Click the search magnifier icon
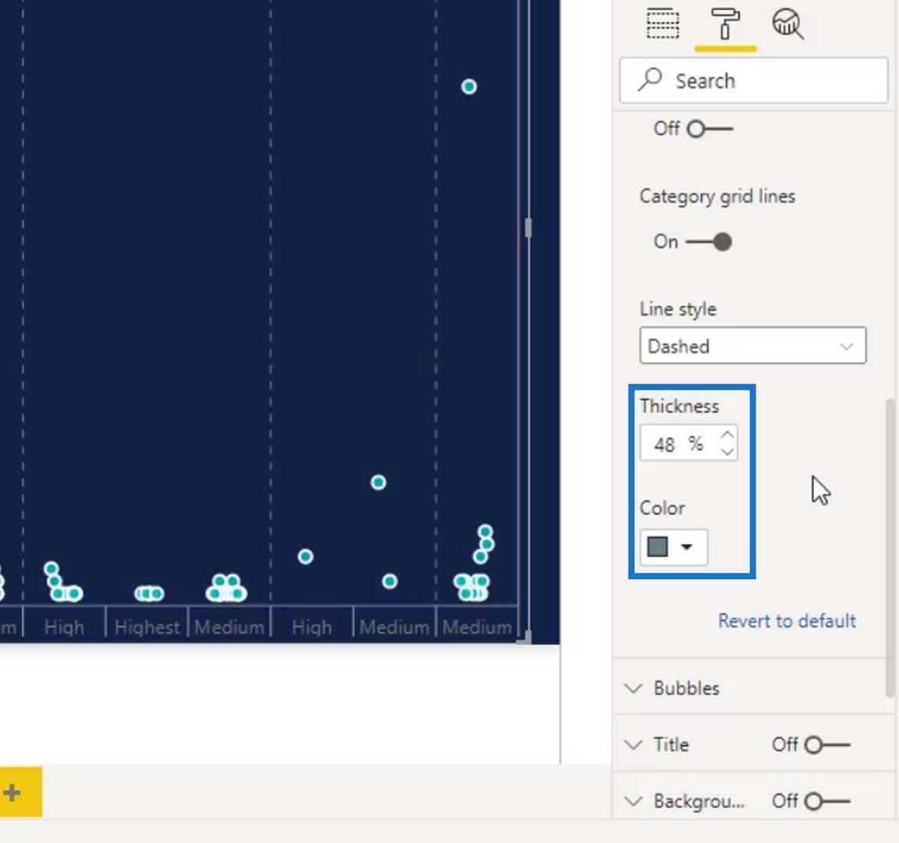This screenshot has height=843, width=899. [x=650, y=80]
